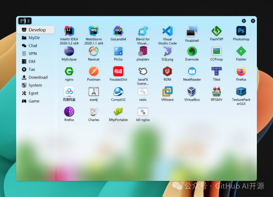This screenshot has height=197, width=273.
Task: Launch IntelliJ IDEA 2020.3.2 x64
Action: [69, 31]
